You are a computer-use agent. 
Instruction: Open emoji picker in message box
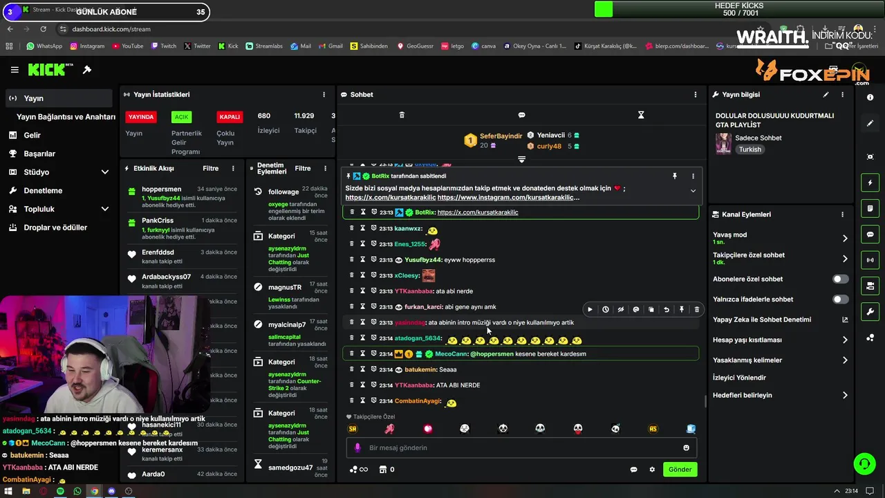coord(686,448)
